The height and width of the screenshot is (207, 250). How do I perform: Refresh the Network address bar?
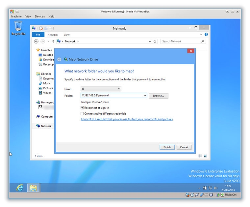pos(155,42)
